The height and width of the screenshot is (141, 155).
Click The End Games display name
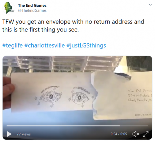pos(32,6)
